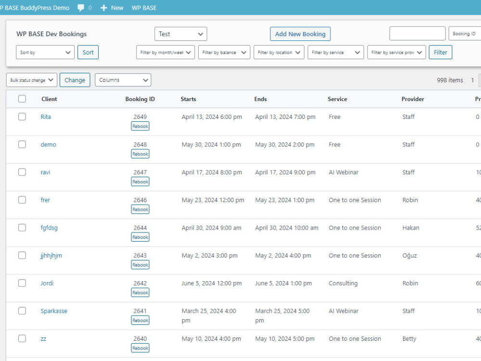481x361 pixels.
Task: Open client ravi link
Action: [x=45, y=172]
